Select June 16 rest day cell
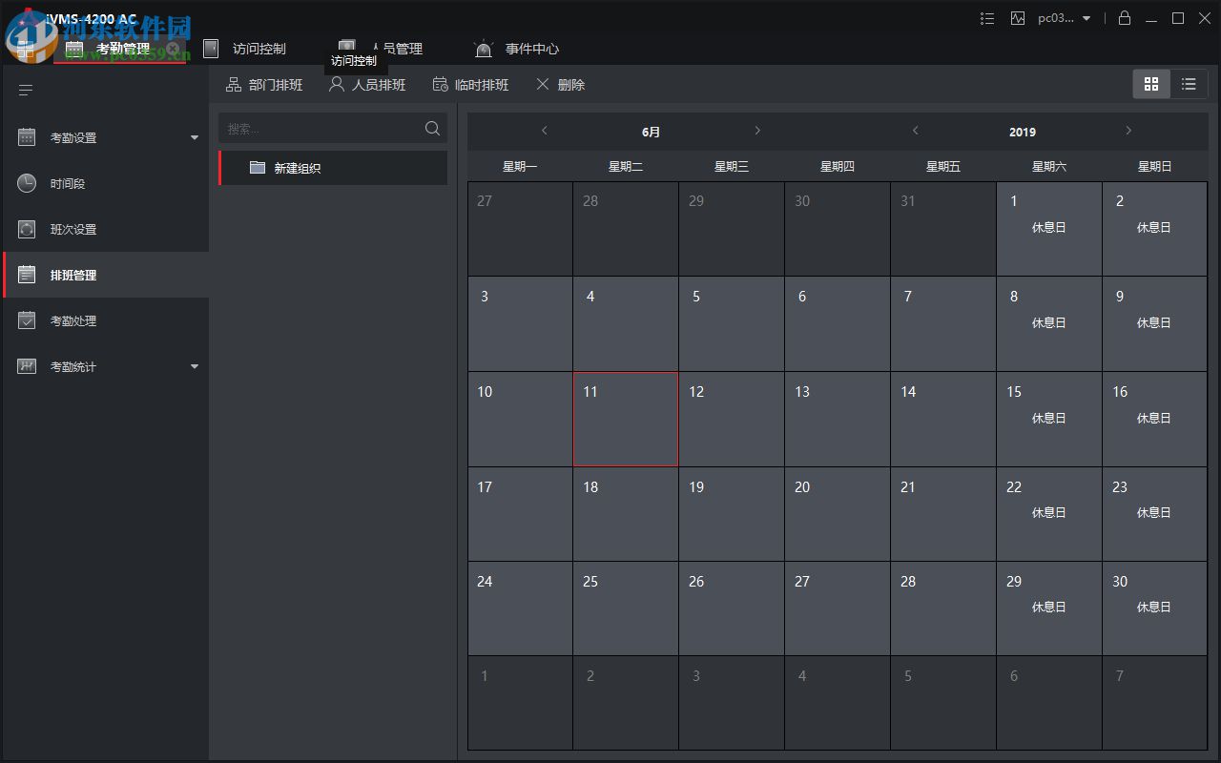1221x763 pixels. pyautogui.click(x=1154, y=420)
